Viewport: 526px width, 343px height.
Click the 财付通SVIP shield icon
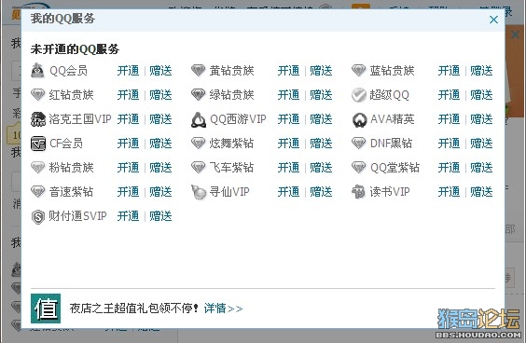[x=38, y=216]
